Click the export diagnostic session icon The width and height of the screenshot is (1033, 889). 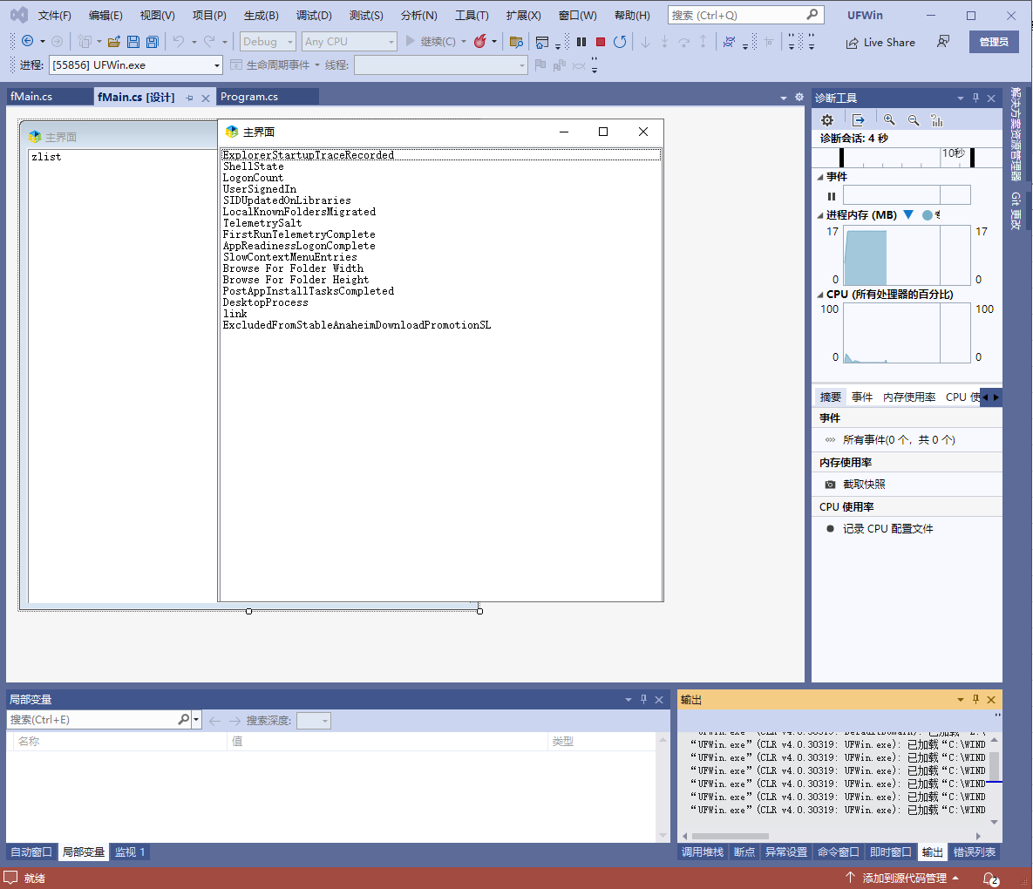coord(858,120)
